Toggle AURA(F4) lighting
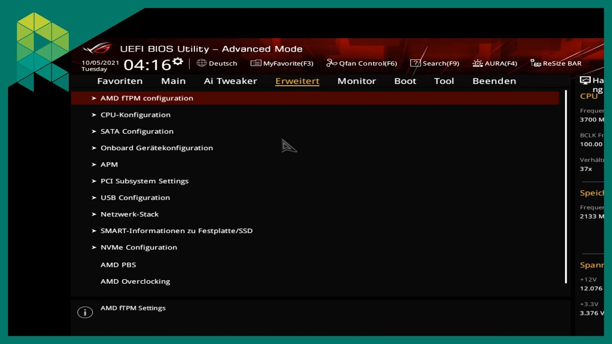This screenshot has width=612, height=344. click(x=501, y=63)
